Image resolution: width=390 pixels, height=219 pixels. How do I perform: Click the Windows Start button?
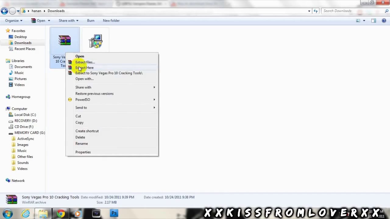point(8,213)
